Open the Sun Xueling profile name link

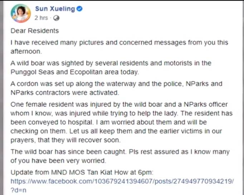pyautogui.click(x=55, y=9)
